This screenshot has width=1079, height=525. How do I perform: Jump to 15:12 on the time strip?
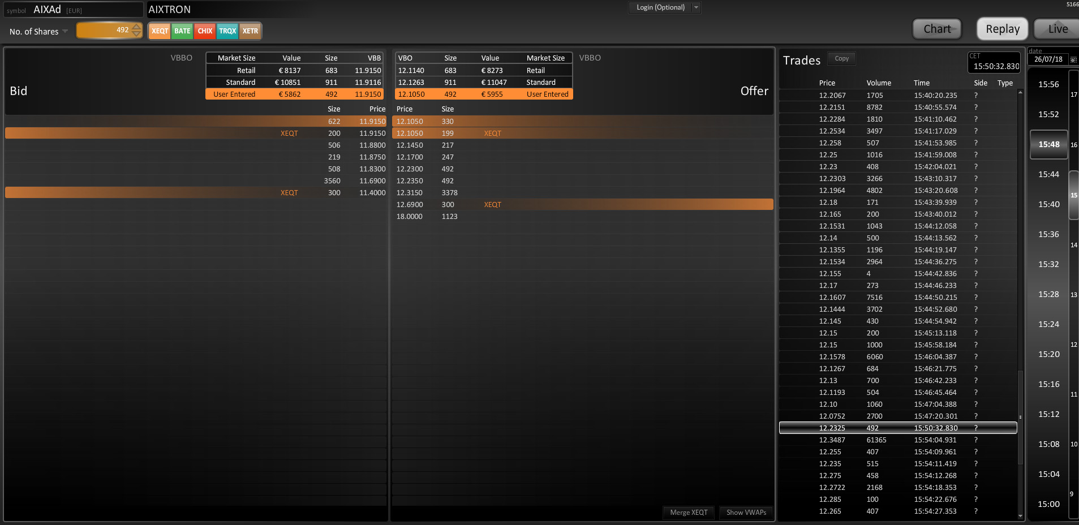1048,414
